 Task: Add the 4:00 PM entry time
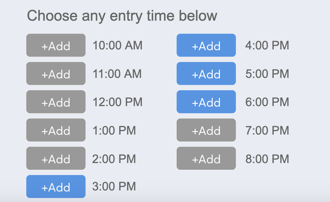(206, 45)
